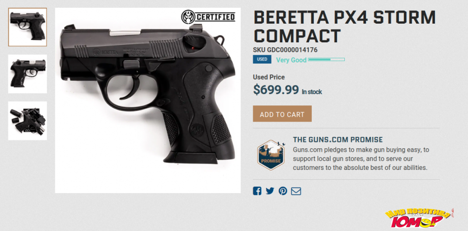Click the Very Good condition label
The width and height of the screenshot is (468, 231).
pyautogui.click(x=291, y=60)
